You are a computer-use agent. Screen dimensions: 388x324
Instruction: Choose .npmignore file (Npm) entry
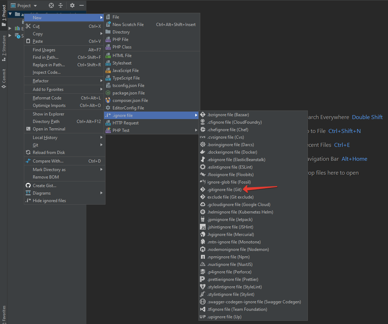[228, 257]
